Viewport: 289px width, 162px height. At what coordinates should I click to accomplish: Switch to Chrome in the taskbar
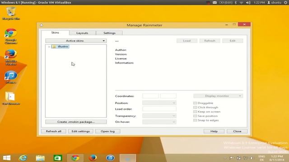coord(75,158)
